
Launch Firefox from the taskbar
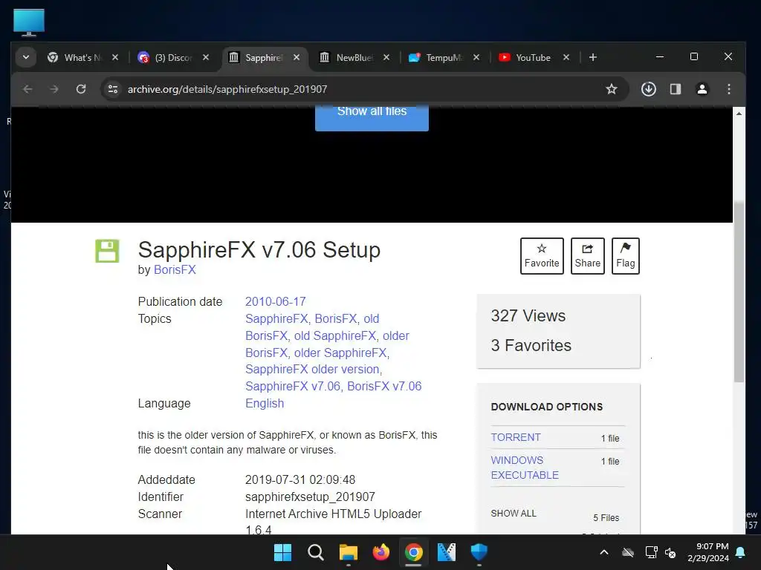click(x=381, y=552)
